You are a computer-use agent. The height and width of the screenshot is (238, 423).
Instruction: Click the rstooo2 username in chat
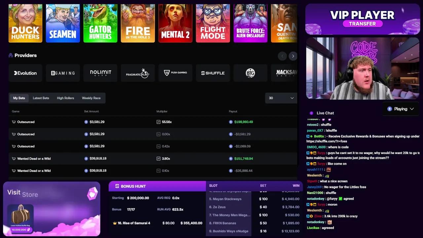click(313, 125)
